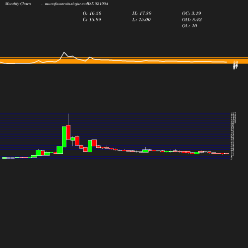Image resolution: width=248 pixels, height=248 pixels.
Task: Click the "OH: 8.42" value
Action: click(x=192, y=20)
